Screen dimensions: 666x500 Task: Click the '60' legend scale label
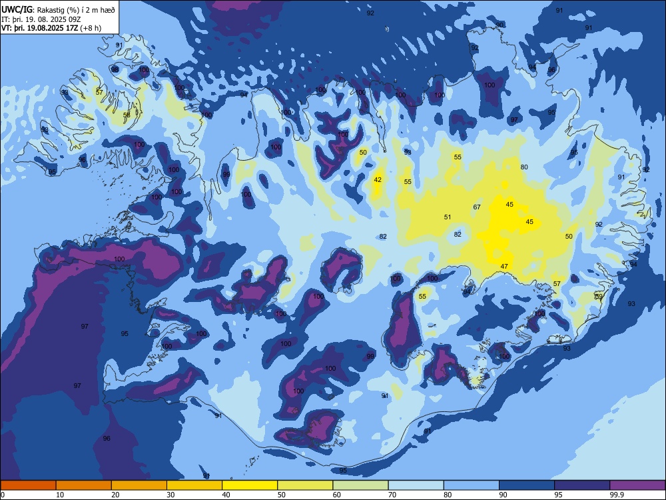337,495
